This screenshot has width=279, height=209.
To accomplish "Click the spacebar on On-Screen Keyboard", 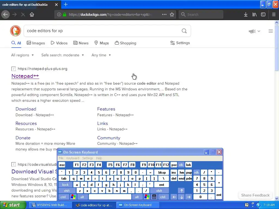I will pos(110,197).
